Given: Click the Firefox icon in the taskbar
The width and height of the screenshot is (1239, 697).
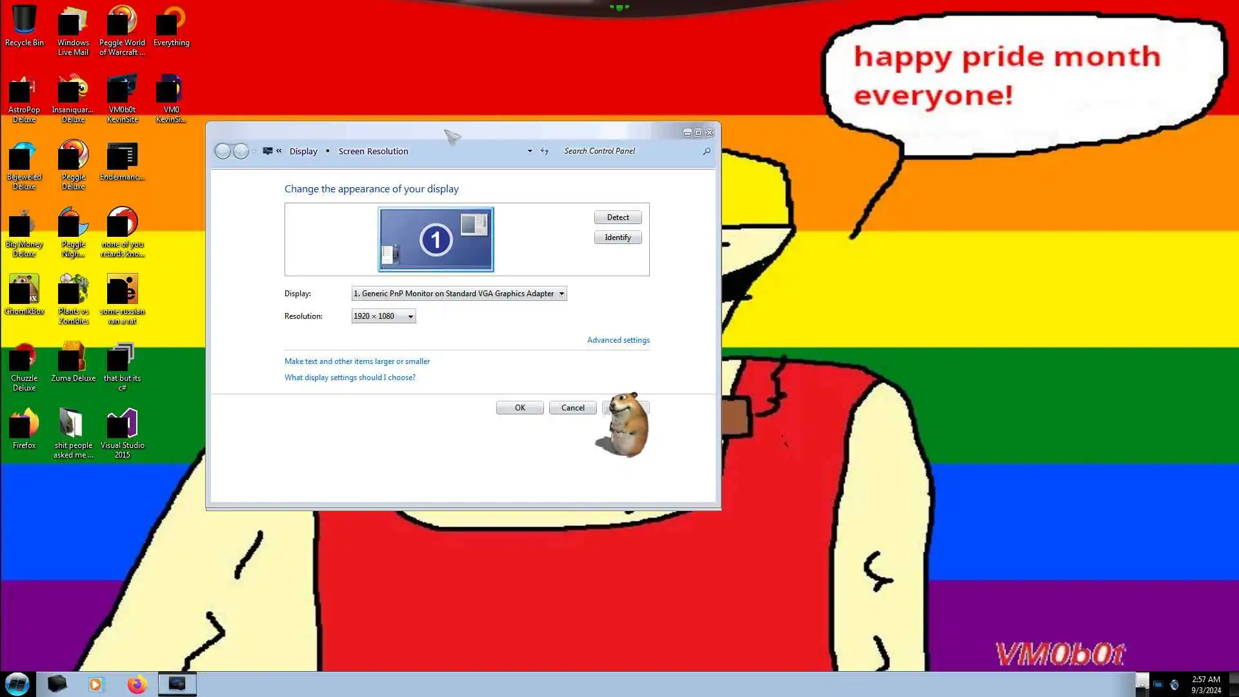Looking at the screenshot, I should [136, 684].
